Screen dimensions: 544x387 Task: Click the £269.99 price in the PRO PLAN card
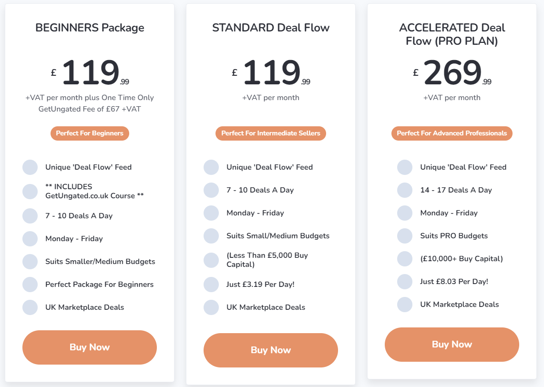point(452,72)
